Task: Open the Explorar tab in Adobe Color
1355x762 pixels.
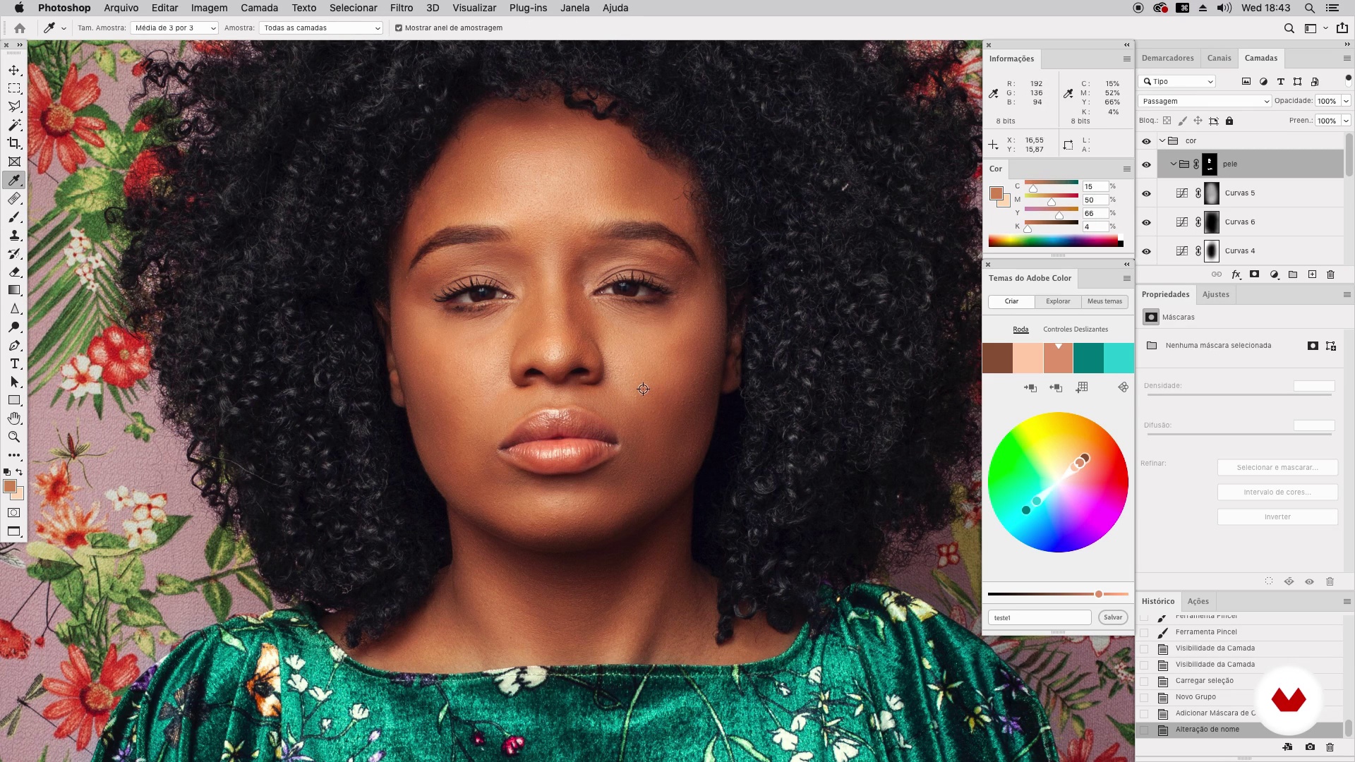Action: coord(1058,301)
